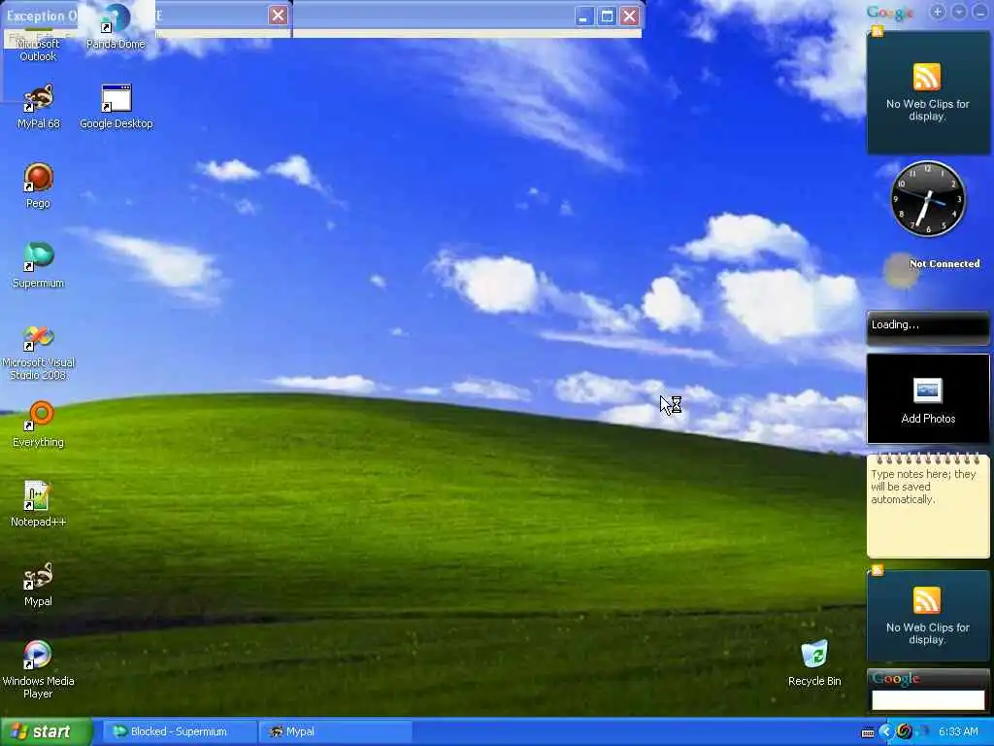The width and height of the screenshot is (994, 746).
Task: Select the Mypal raccoon desktop icon
Action: (38, 584)
